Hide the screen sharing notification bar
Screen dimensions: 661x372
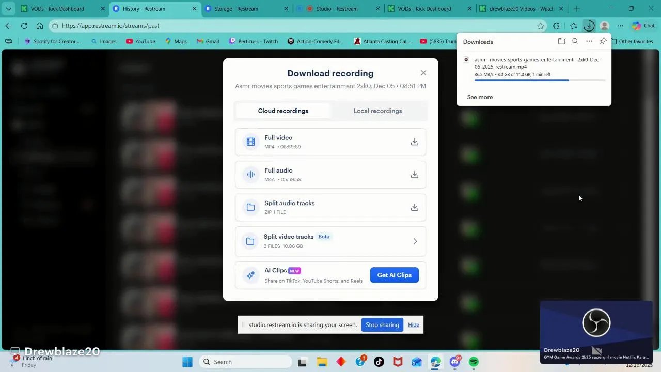414,324
